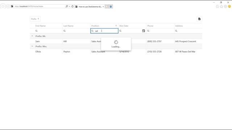Click the Phone filter search icon

coord(148,31)
